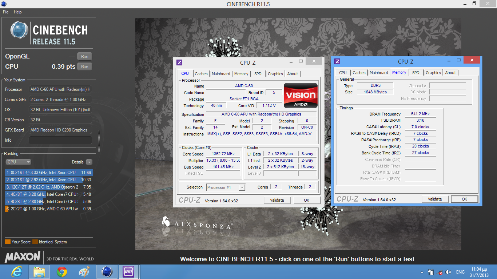Open SPD tab in right CPU-Z window
The image size is (497, 279).
tap(416, 73)
